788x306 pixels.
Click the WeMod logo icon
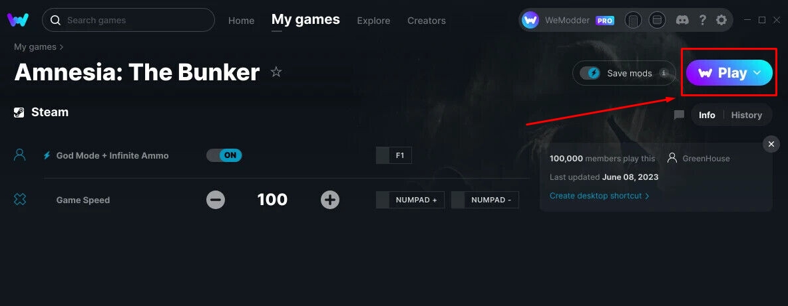tap(17, 20)
